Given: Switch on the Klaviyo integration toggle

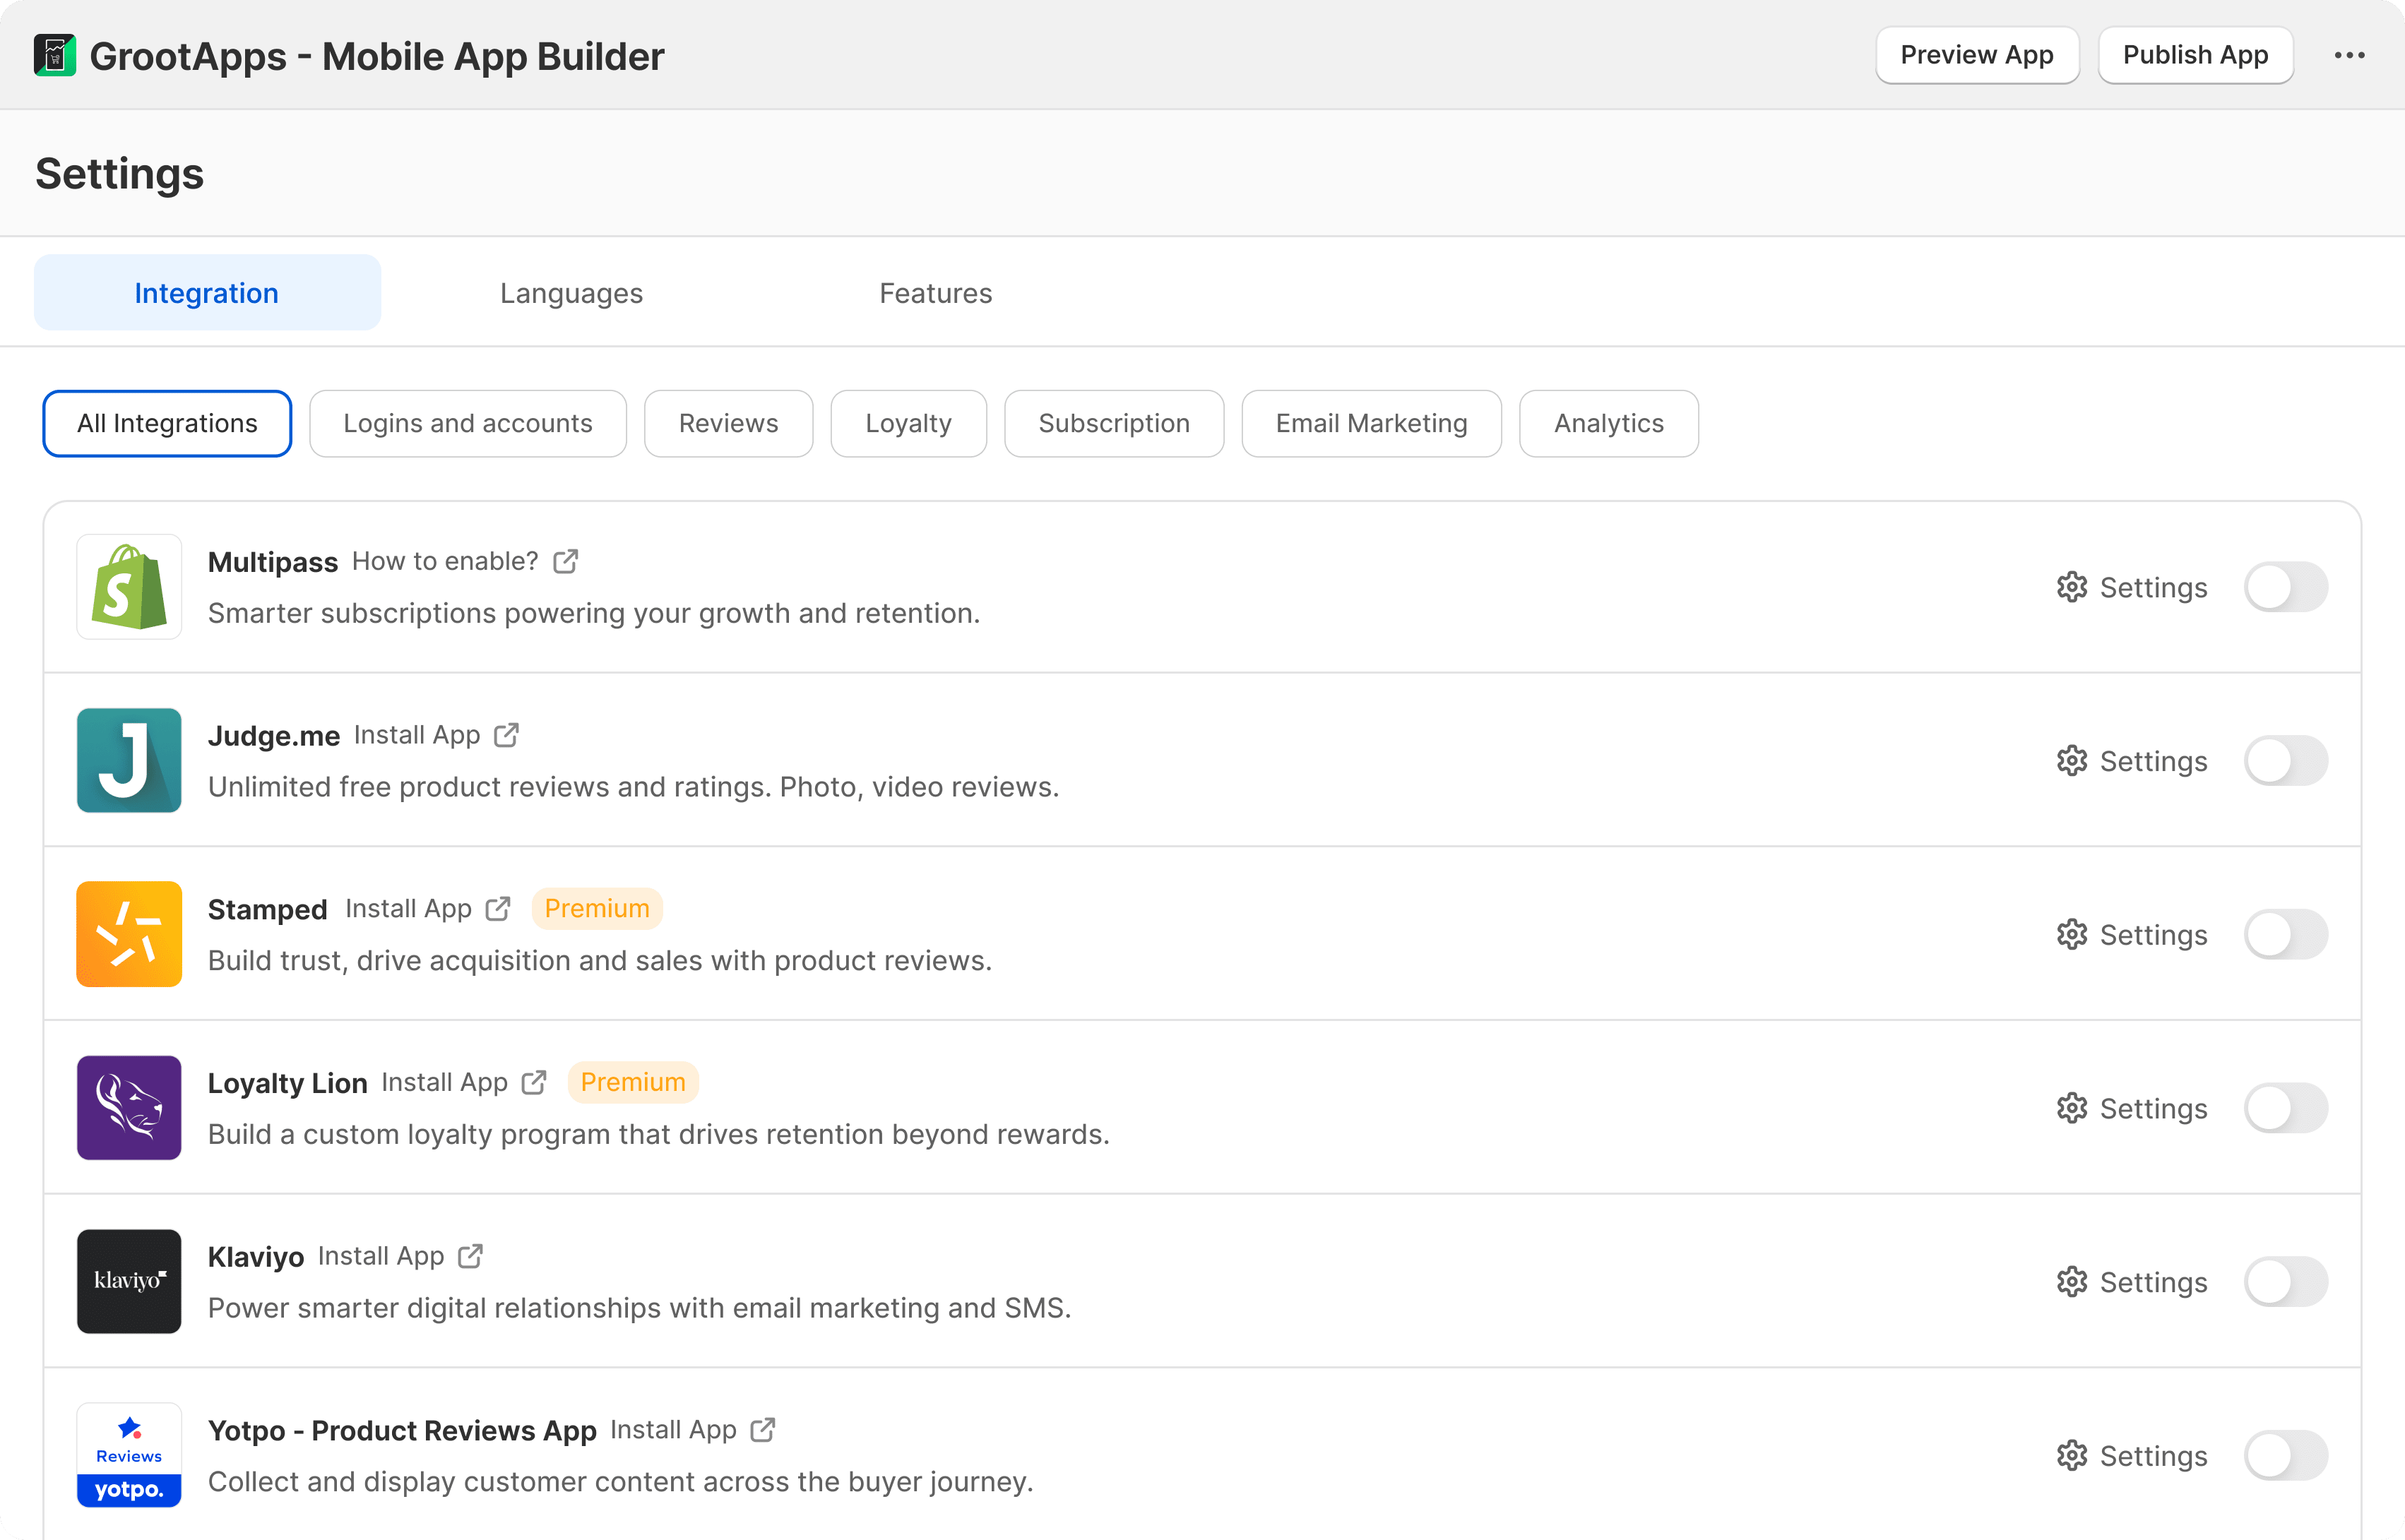Looking at the screenshot, I should [2286, 1282].
